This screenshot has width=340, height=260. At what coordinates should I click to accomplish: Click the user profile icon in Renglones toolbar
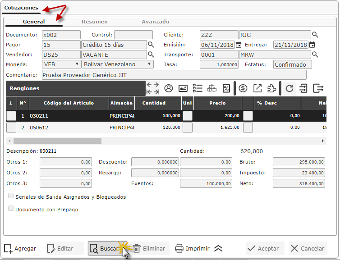tap(169, 88)
